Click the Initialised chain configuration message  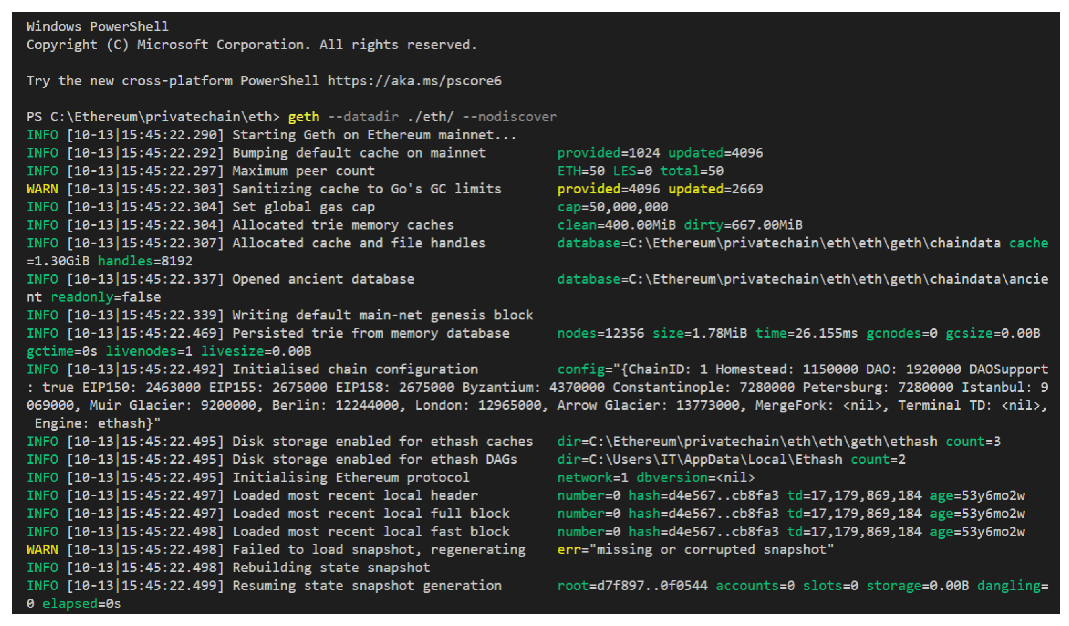(355, 369)
